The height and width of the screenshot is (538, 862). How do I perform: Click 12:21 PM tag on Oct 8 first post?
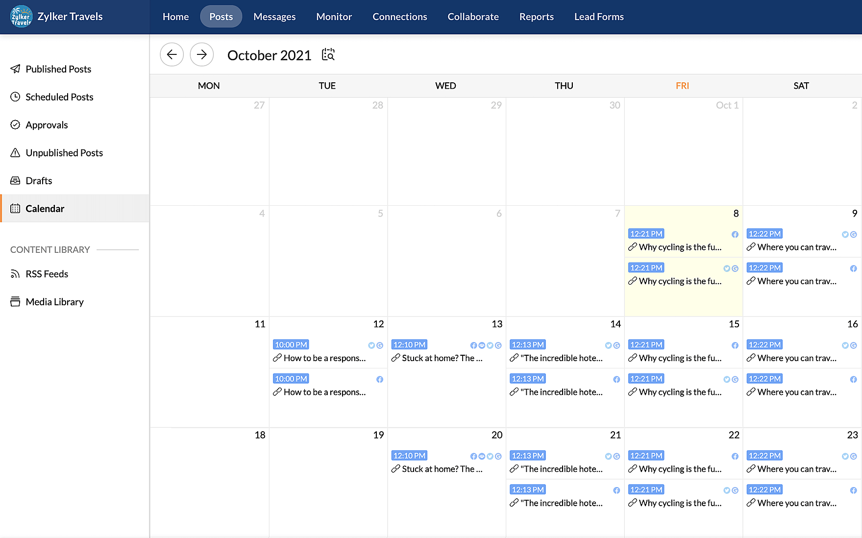coord(646,234)
